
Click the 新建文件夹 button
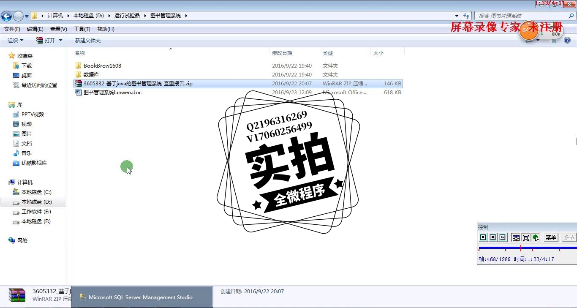pos(88,41)
